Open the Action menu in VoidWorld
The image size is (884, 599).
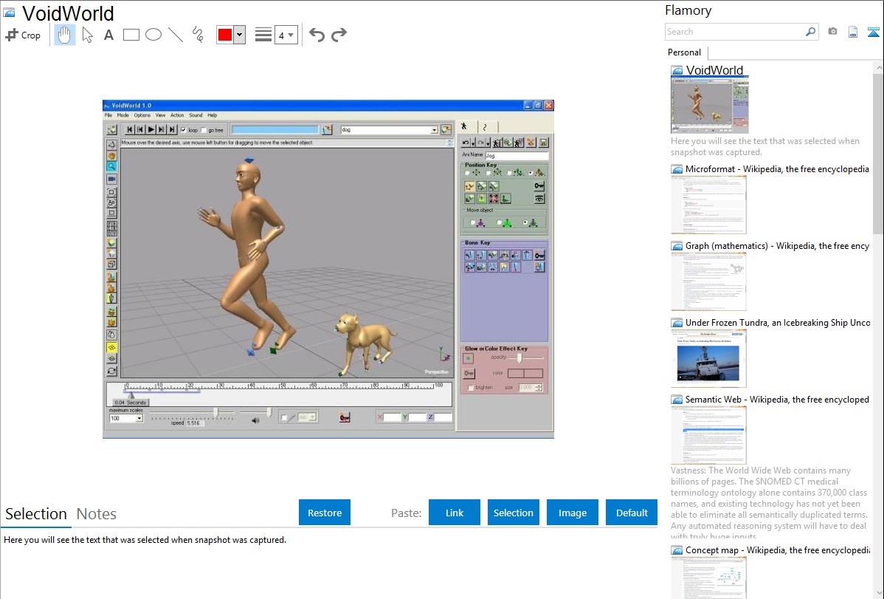tap(177, 115)
